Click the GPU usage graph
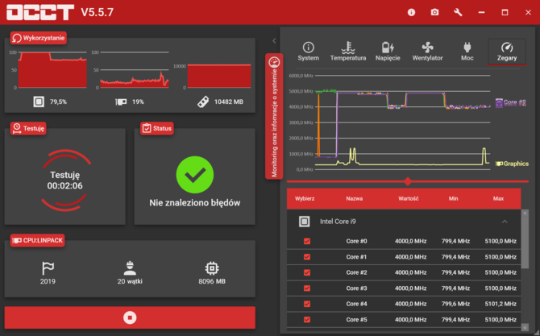 coord(135,70)
